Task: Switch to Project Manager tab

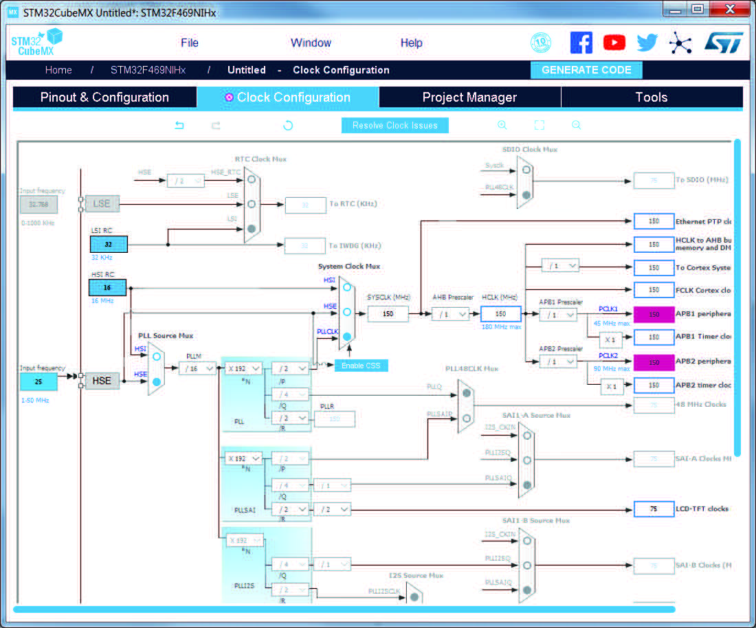Action: (x=469, y=98)
